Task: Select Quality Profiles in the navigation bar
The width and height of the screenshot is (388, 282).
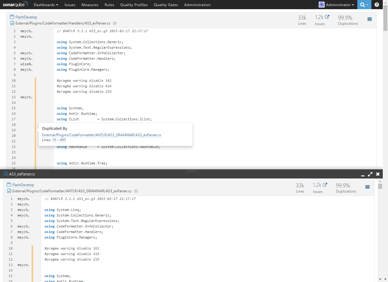Action: (x=134, y=5)
